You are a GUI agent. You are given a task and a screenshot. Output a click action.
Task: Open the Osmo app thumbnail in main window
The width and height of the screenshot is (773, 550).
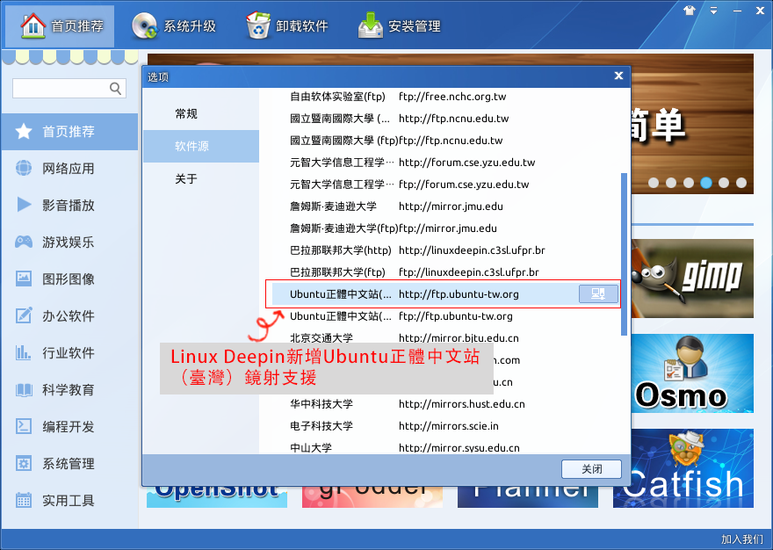coord(693,373)
